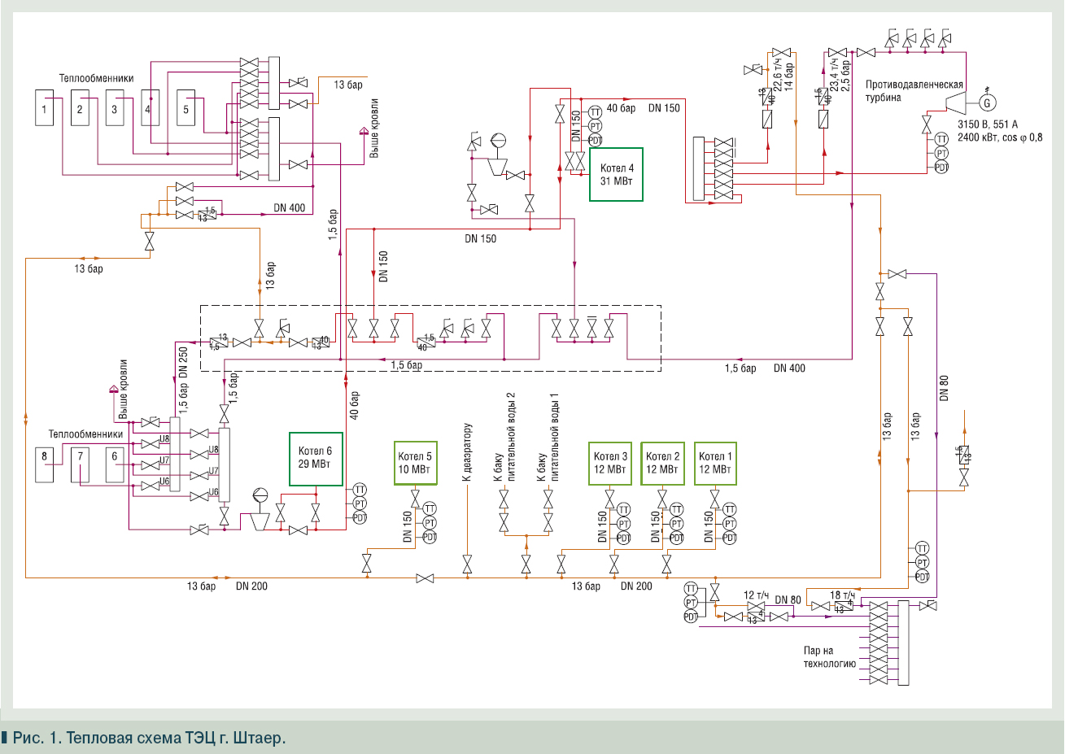Click heat exchanger box 5

(186, 108)
